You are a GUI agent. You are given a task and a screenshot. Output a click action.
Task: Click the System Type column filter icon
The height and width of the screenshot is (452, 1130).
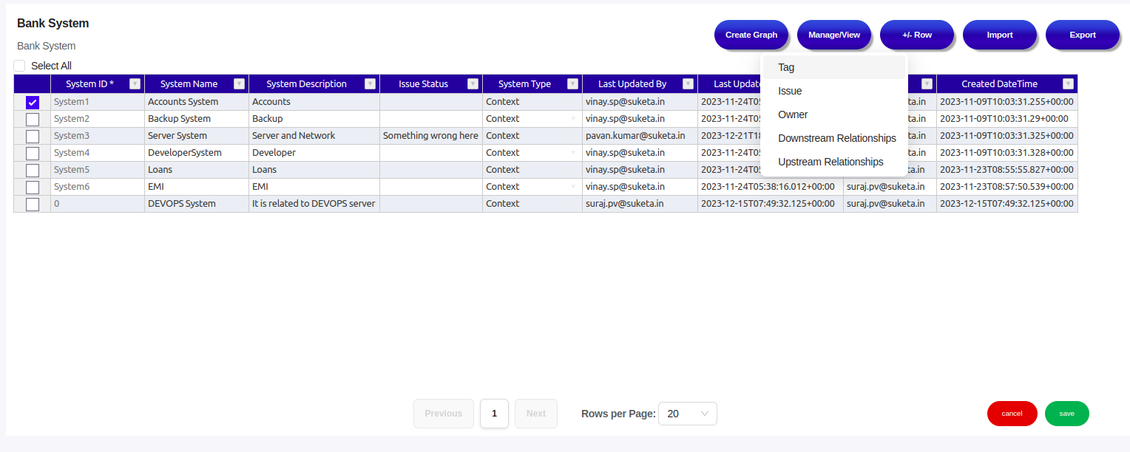click(572, 84)
